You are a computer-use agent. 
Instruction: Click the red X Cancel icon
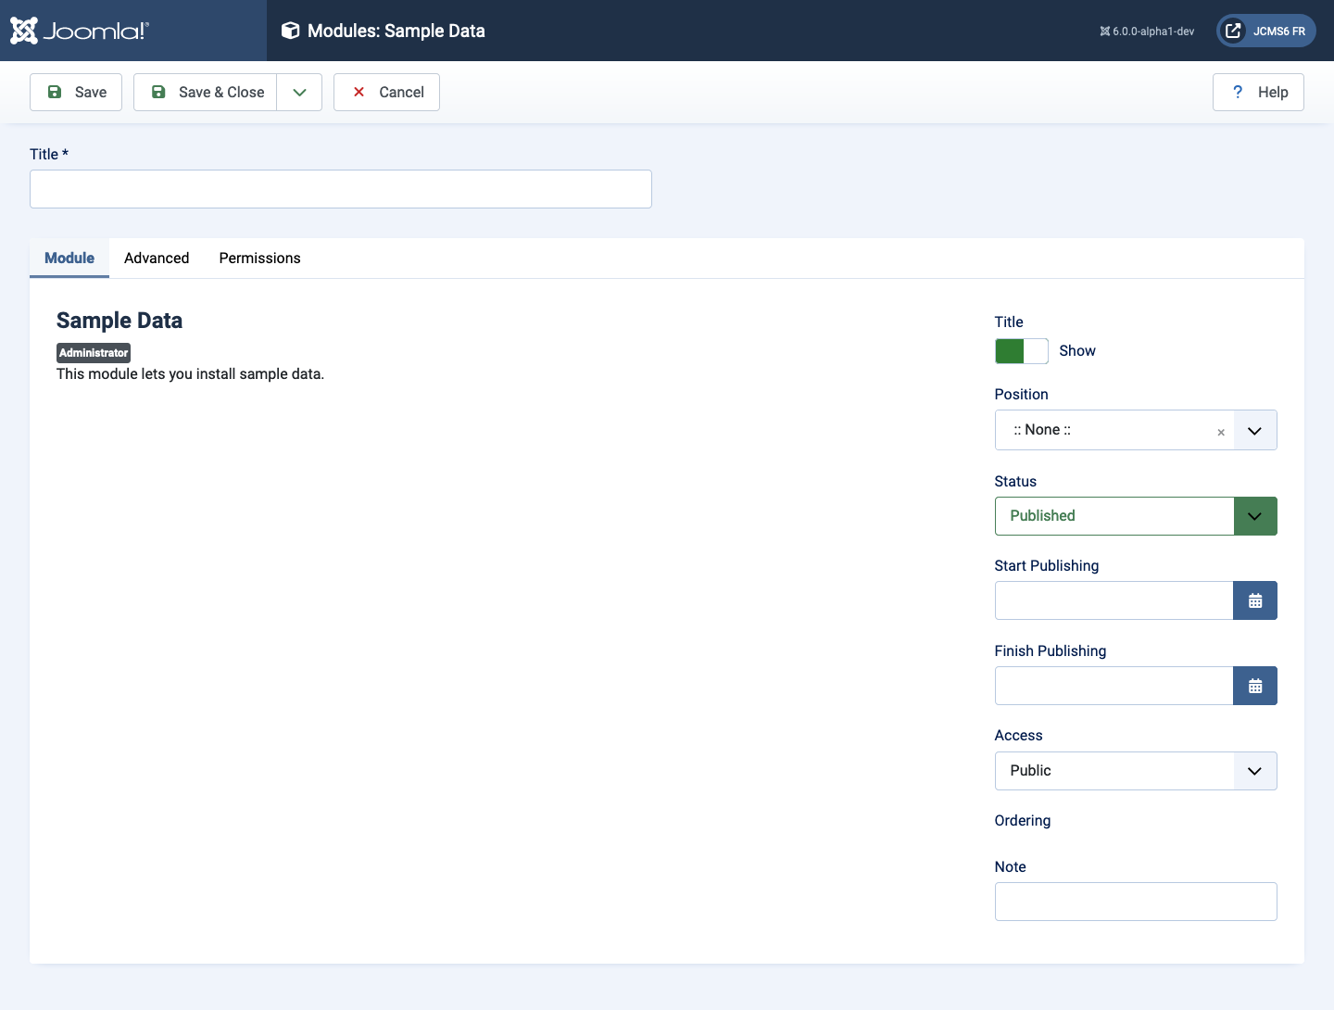(359, 92)
